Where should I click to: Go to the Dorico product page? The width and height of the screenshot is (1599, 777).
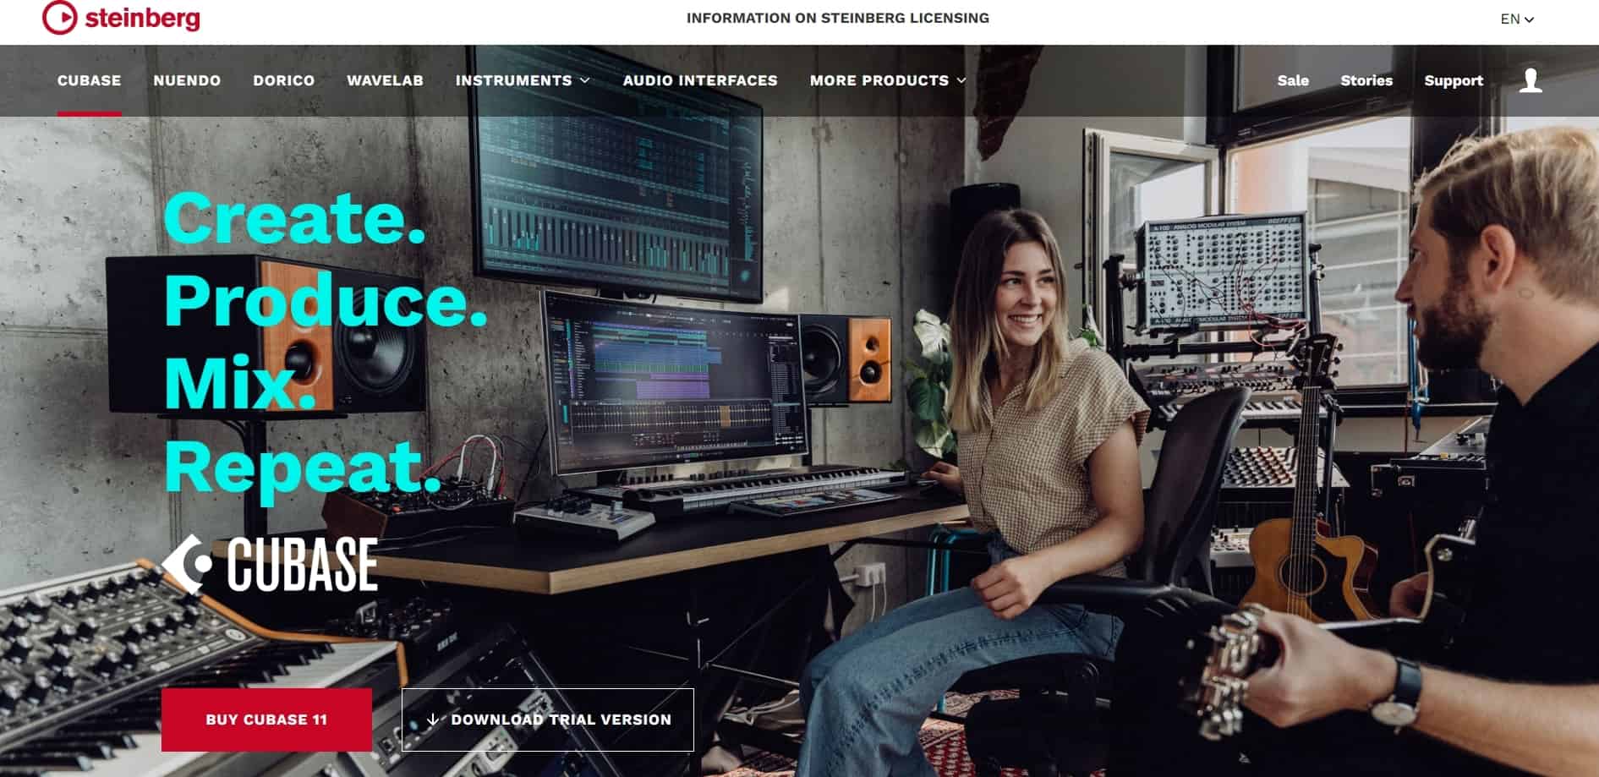pos(284,80)
